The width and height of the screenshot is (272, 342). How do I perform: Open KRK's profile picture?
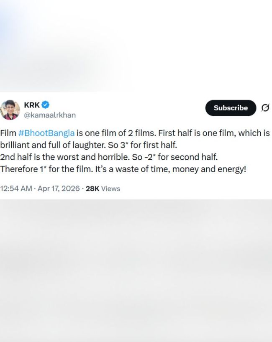(10, 110)
